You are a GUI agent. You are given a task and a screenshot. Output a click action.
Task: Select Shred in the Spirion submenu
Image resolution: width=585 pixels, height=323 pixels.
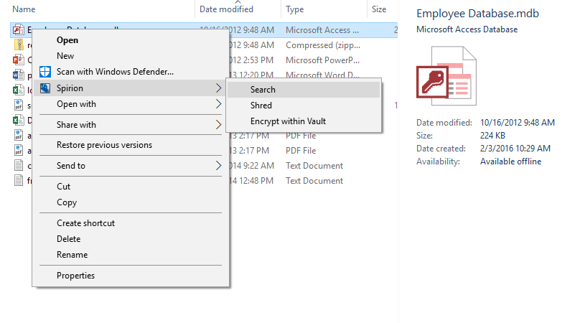(x=261, y=106)
